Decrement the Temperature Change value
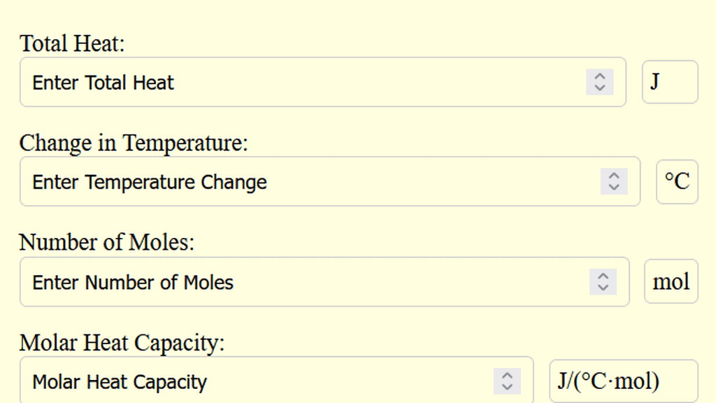 (614, 186)
